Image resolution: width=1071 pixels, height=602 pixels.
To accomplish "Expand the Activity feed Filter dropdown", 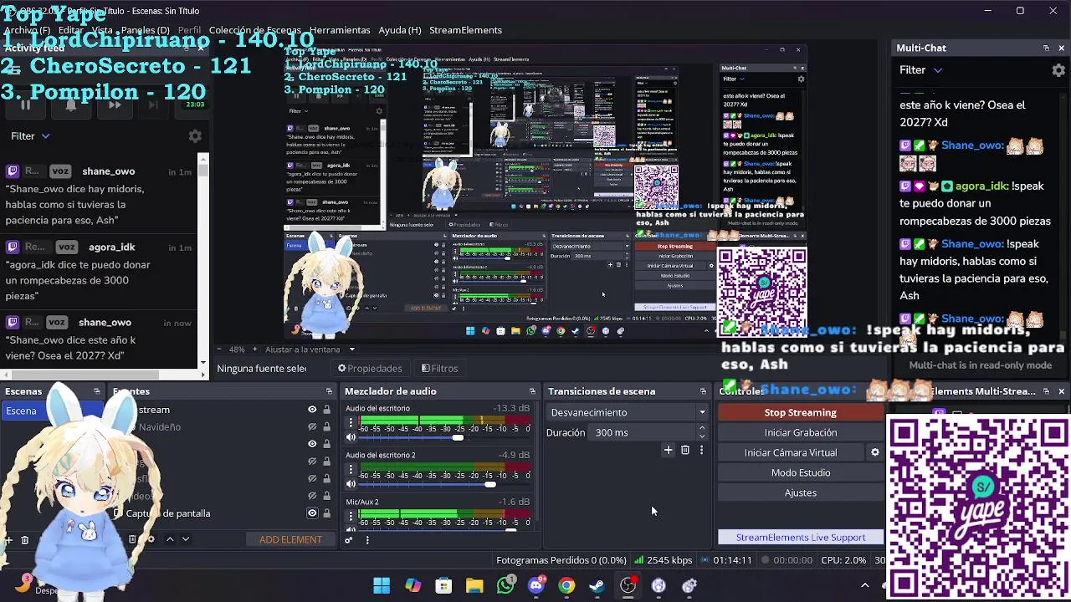I will (30, 135).
